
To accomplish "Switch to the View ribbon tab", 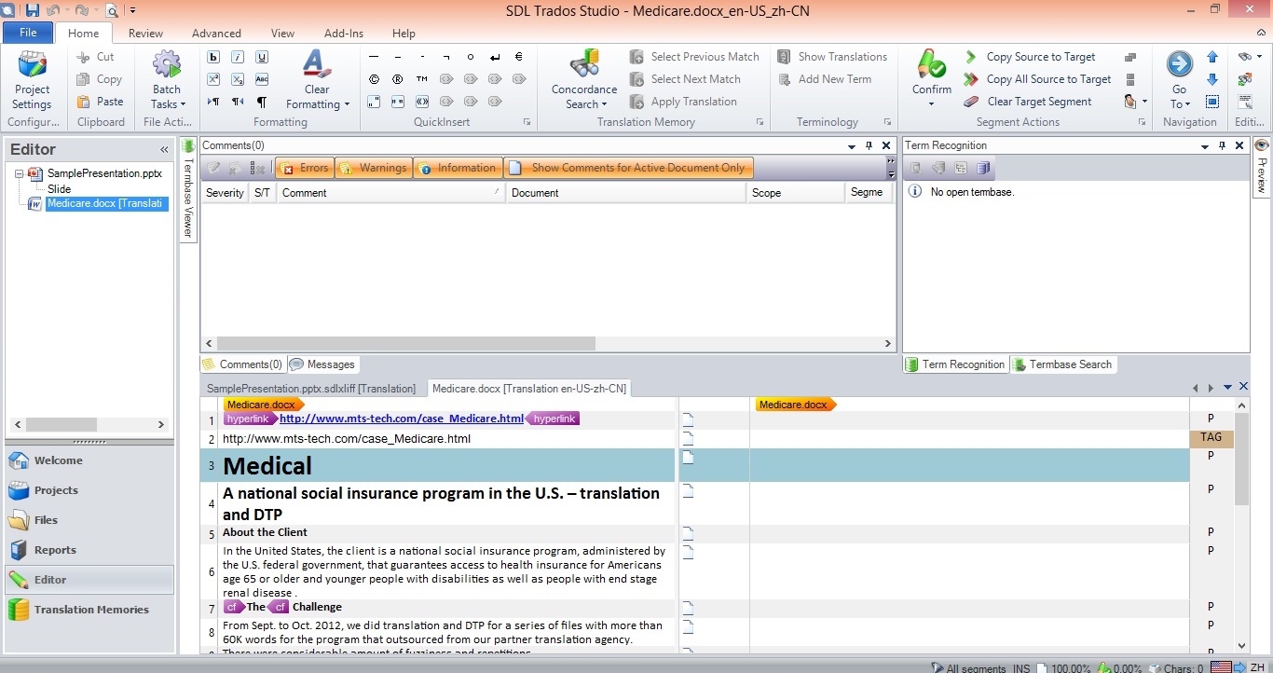I will [282, 33].
